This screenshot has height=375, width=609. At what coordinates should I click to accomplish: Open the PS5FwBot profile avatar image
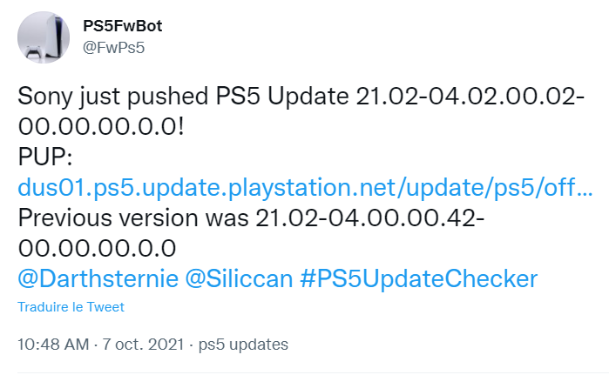pyautogui.click(x=44, y=37)
